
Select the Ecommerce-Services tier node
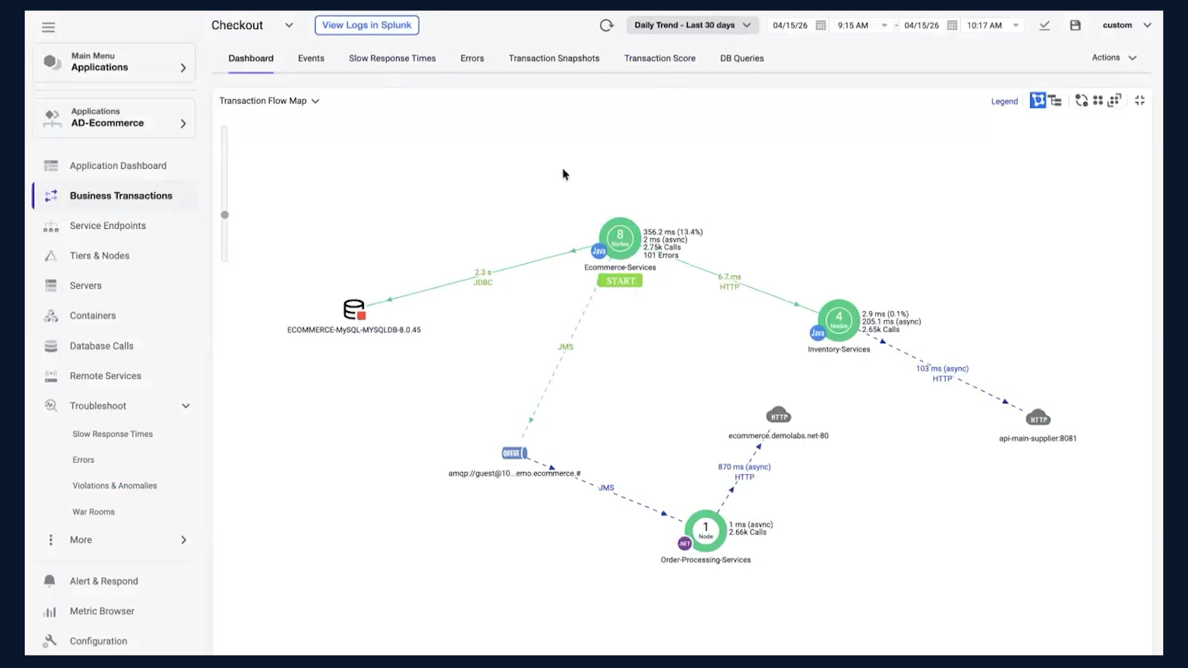(x=620, y=238)
